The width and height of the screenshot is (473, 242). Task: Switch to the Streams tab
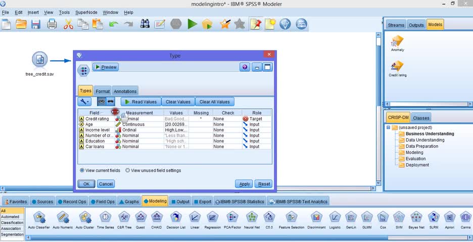(396, 25)
